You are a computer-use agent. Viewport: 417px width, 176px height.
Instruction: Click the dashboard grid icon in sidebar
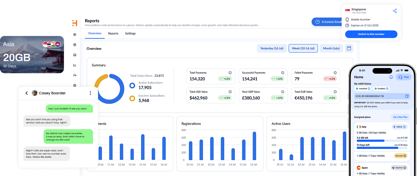75,35
